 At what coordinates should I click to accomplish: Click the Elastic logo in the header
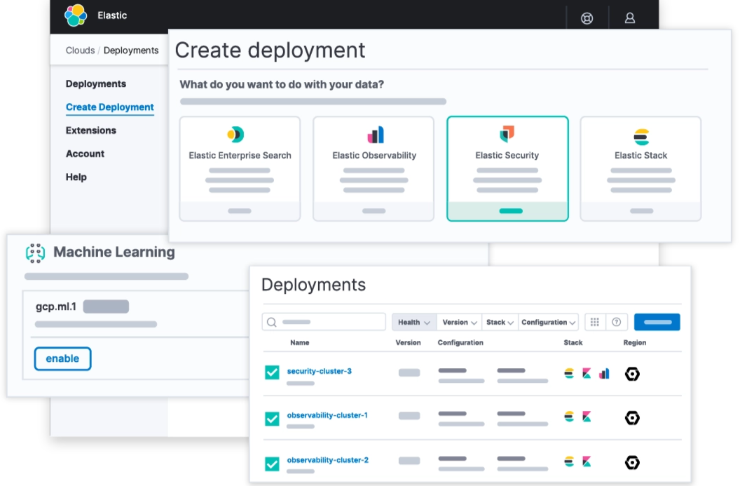tap(76, 15)
